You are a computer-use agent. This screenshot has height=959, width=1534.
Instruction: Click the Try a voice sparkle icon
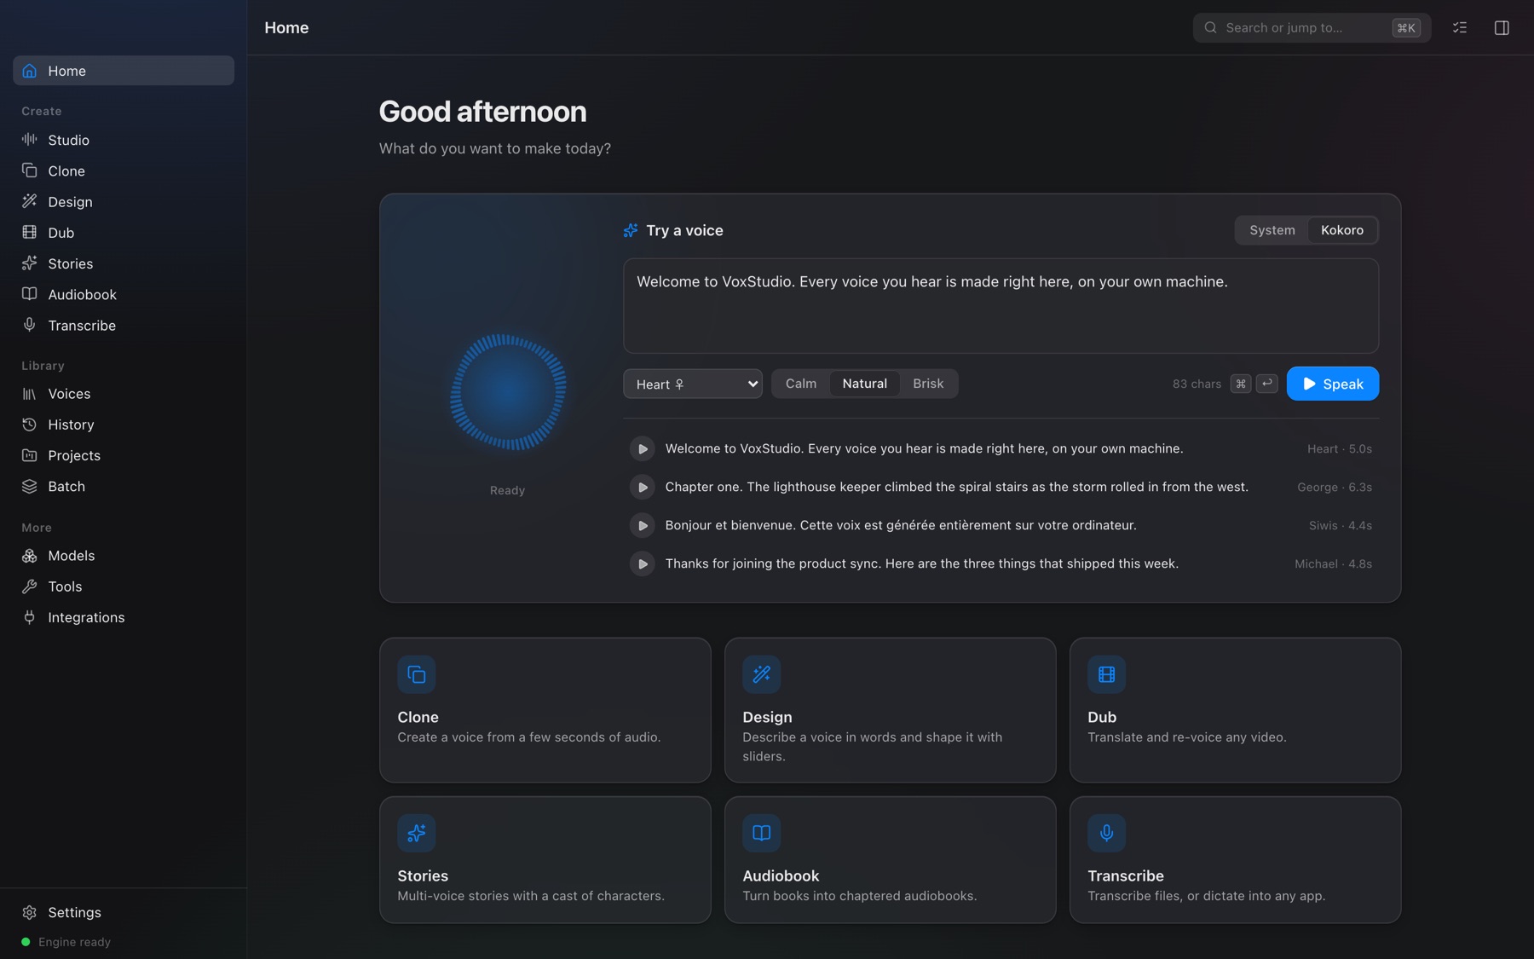click(631, 230)
